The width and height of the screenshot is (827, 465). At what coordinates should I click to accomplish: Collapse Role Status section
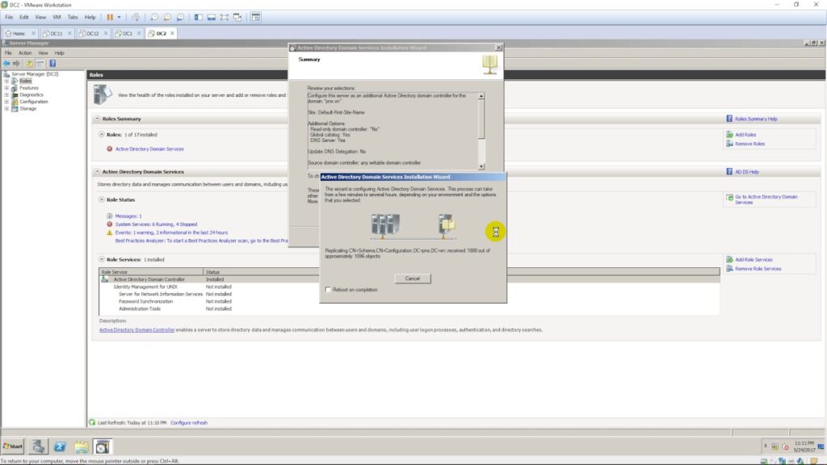tap(102, 200)
